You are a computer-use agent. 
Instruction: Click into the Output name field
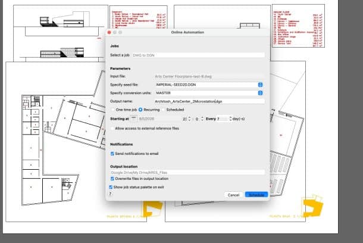pyautogui.click(x=209, y=101)
